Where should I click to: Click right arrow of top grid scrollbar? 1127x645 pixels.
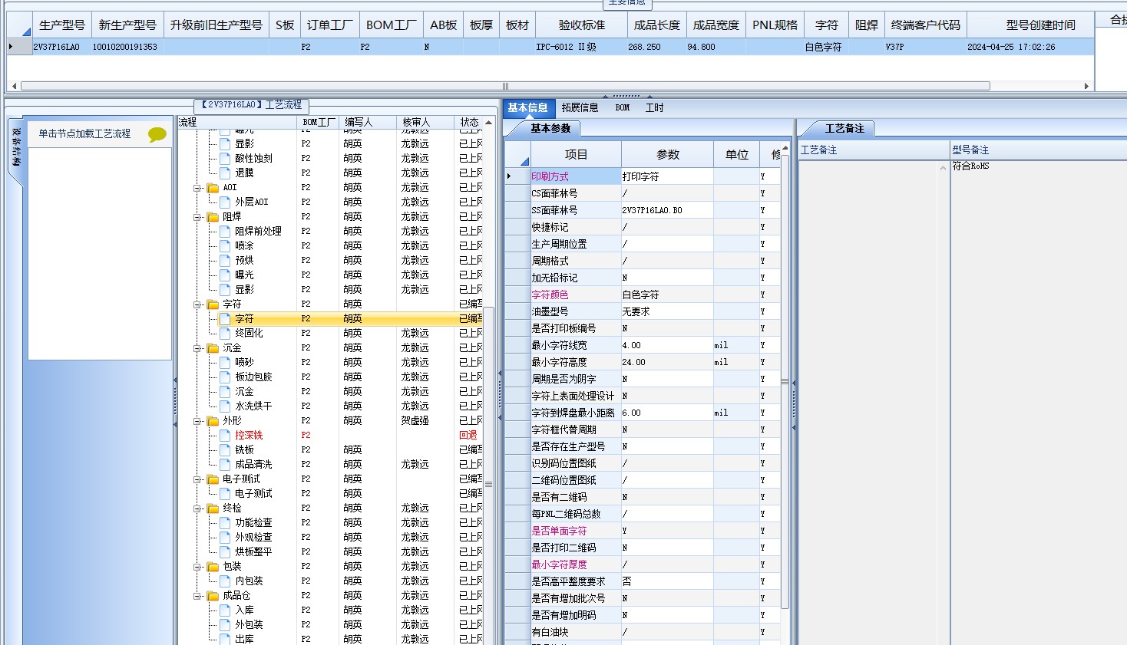pos(1086,86)
